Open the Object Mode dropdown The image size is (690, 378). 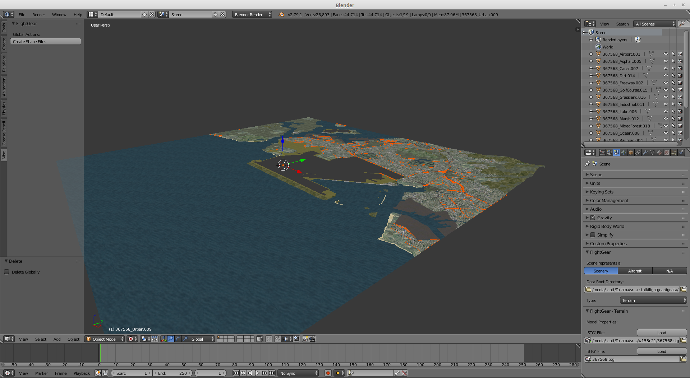tap(104, 339)
